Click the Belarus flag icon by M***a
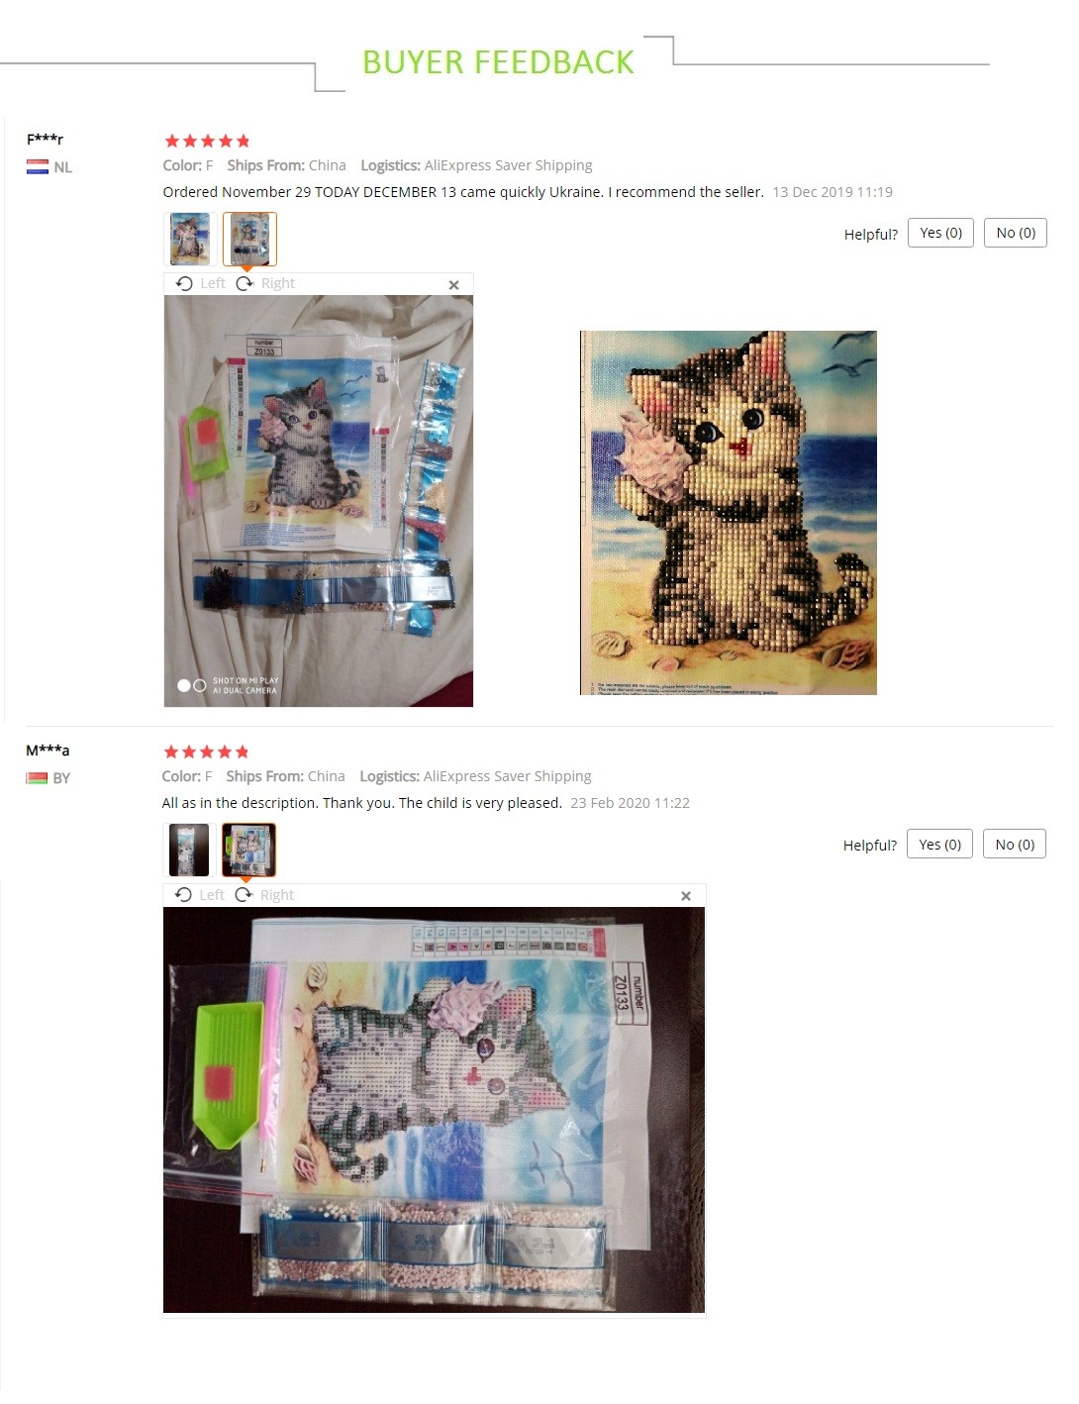Image resolution: width=1079 pixels, height=1404 pixels. pos(37,778)
